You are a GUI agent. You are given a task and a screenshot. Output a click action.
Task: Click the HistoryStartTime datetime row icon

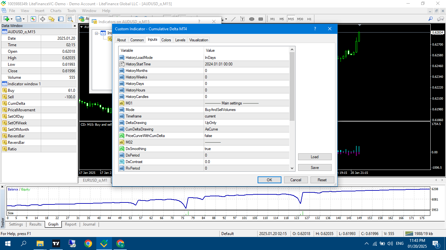click(122, 64)
